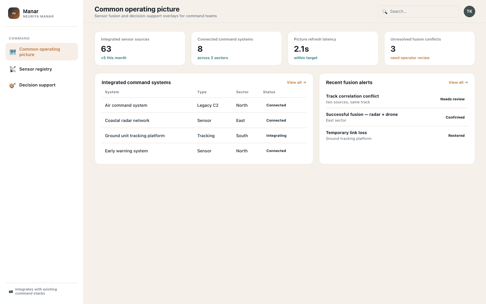Click the Needs review badge
The width and height of the screenshot is (486, 304).
(x=453, y=99)
